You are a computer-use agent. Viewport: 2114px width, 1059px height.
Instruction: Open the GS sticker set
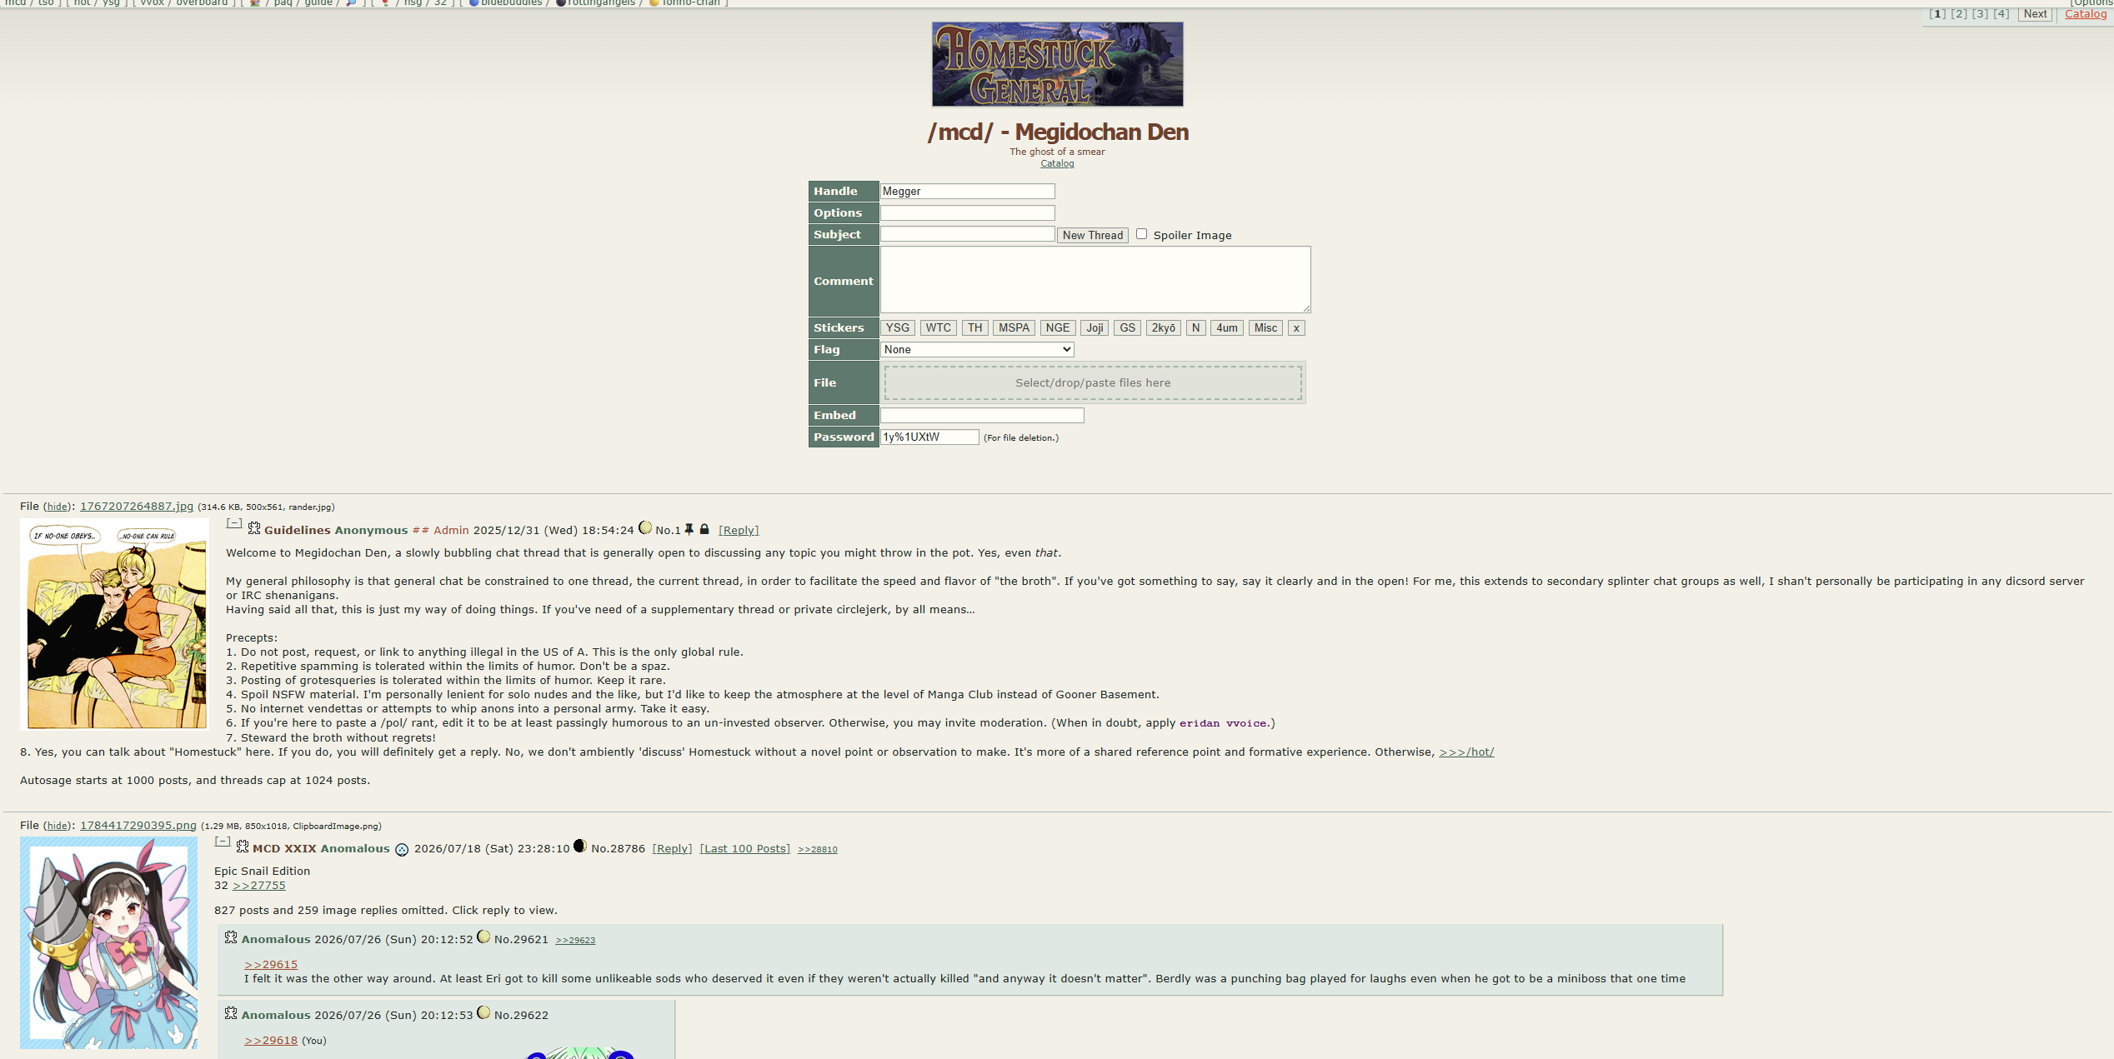pyautogui.click(x=1128, y=328)
